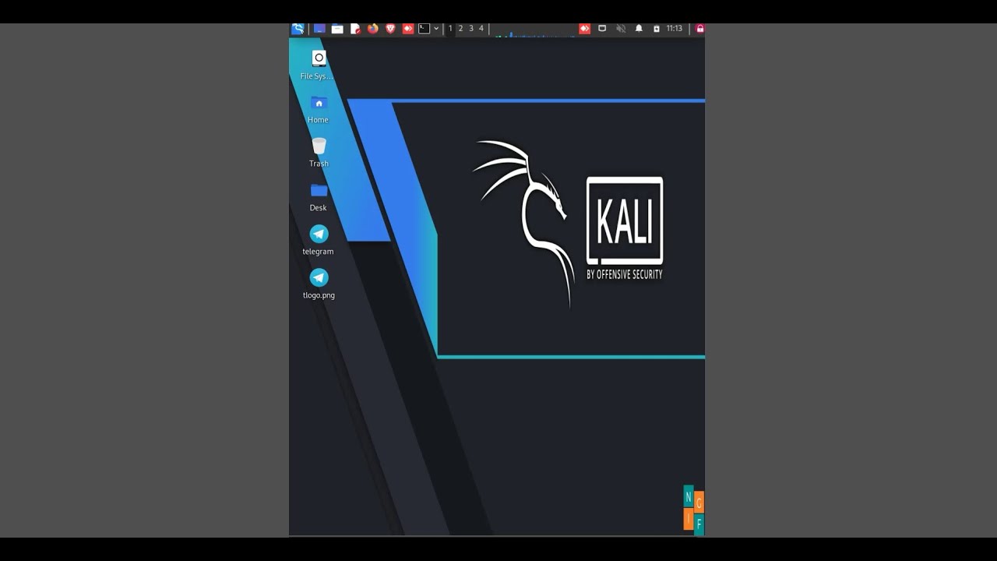The height and width of the screenshot is (561, 997).
Task: Open the notifications bell
Action: coord(639,29)
